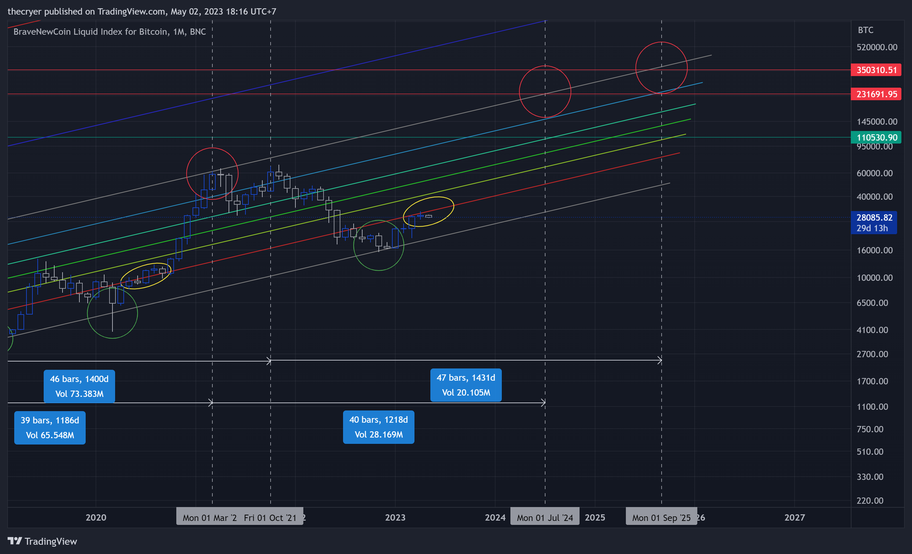
Task: Click the 1100.00 price axis value
Action: point(872,407)
